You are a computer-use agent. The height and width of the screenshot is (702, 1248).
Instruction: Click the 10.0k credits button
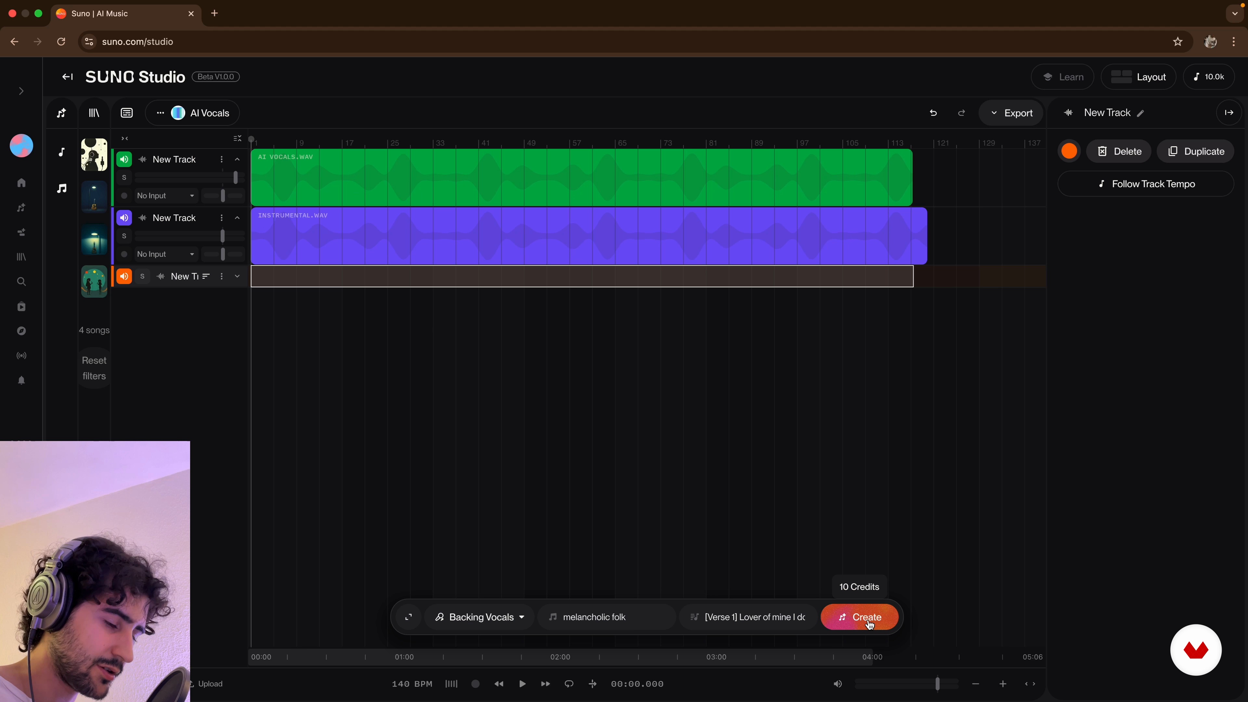1209,77
